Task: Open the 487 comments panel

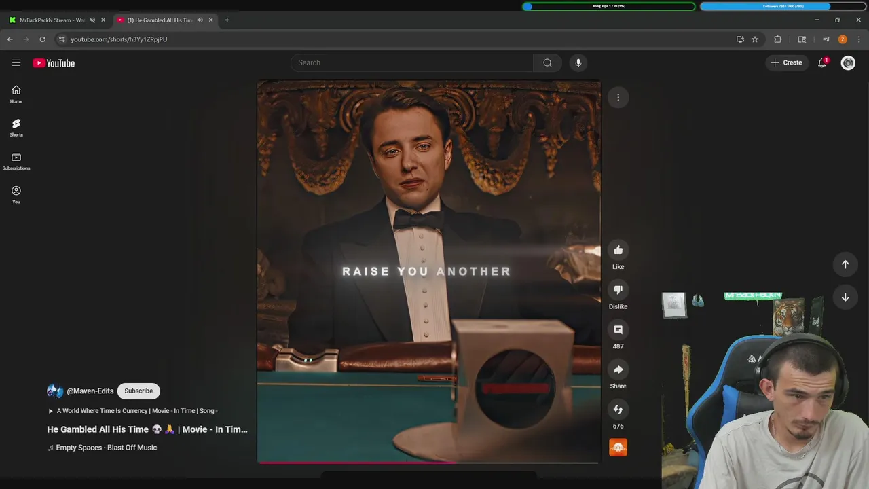Action: pos(618,330)
